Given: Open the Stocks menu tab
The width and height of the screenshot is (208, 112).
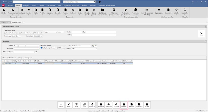Looking at the screenshot, I should pos(34,5).
